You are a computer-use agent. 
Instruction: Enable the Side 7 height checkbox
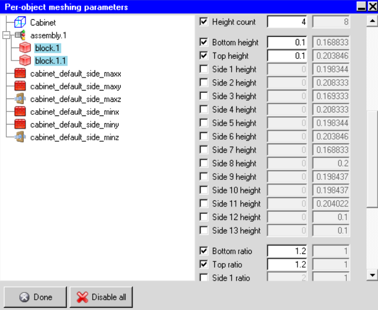203,150
